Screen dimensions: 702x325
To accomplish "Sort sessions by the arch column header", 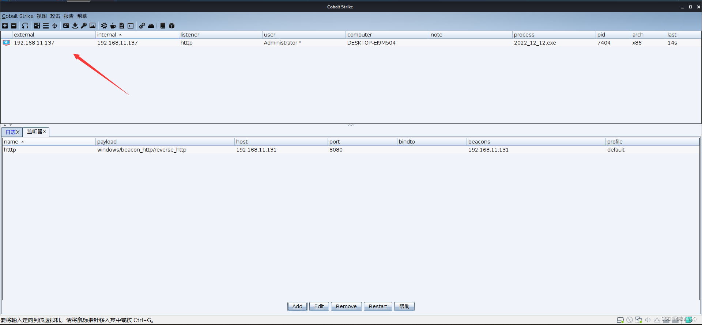I will (648, 35).
